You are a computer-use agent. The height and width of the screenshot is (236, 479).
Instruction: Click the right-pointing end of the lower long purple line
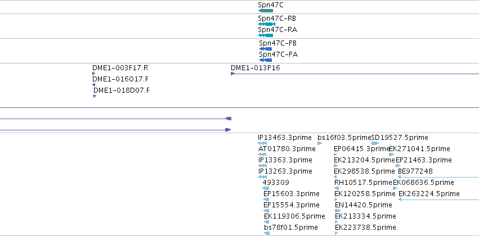[228, 130]
